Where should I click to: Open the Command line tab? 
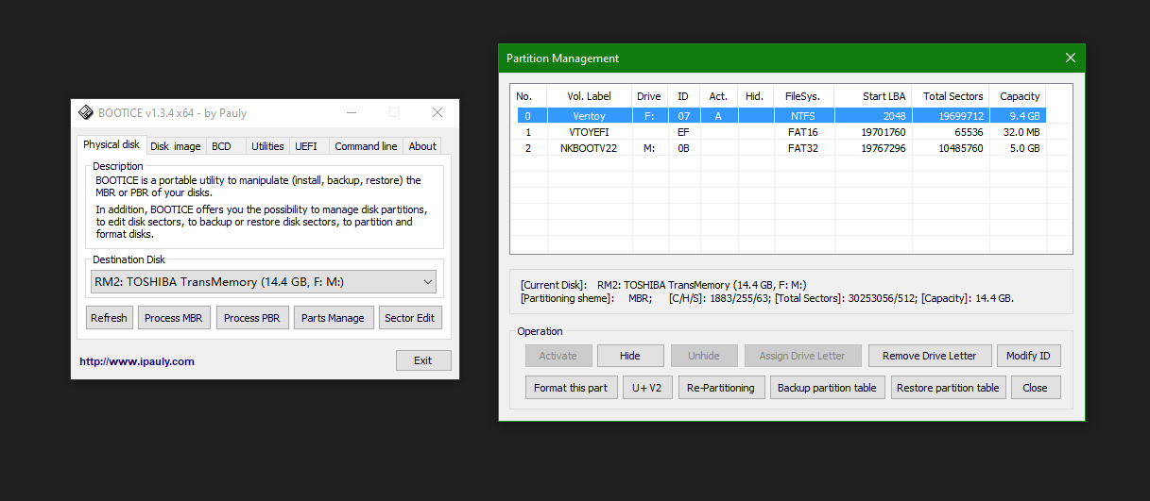366,146
